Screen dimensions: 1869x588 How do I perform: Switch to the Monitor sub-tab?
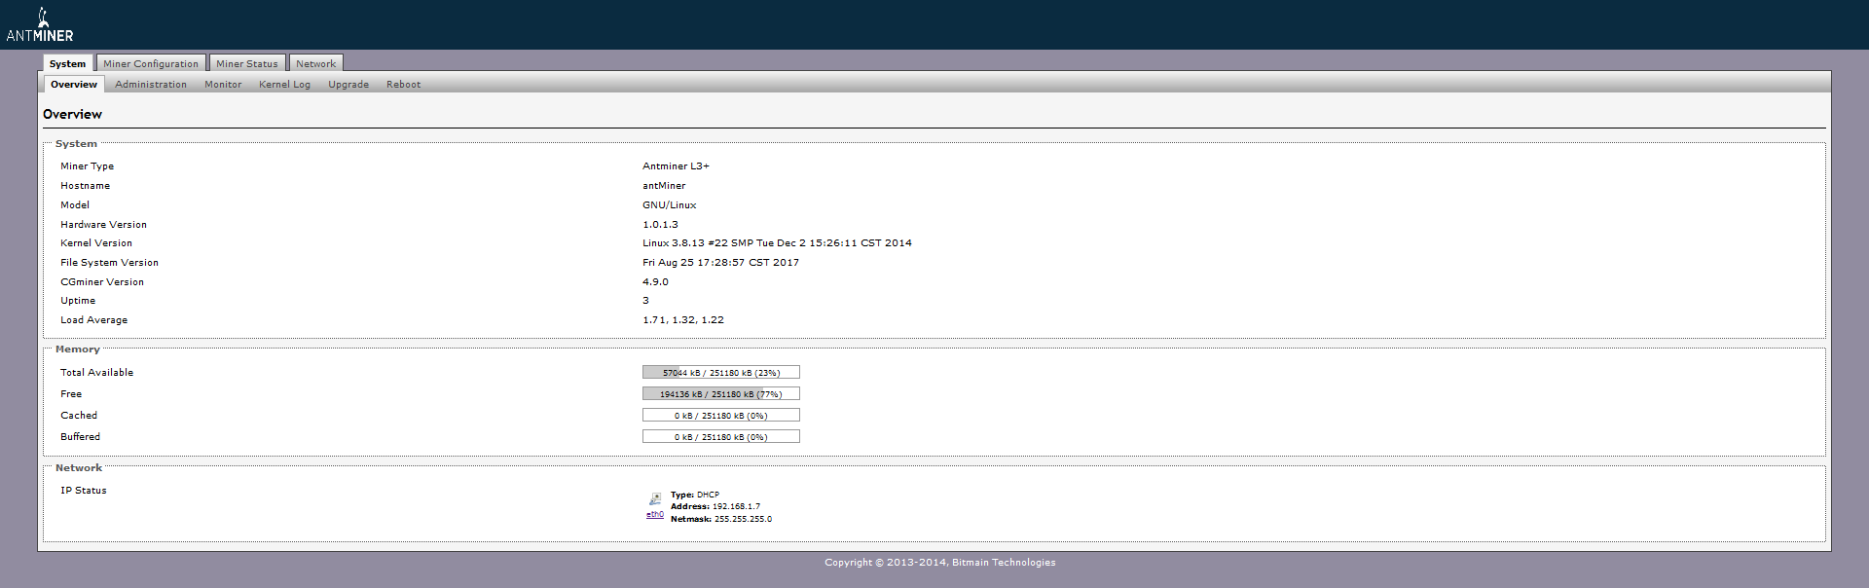pos(223,85)
